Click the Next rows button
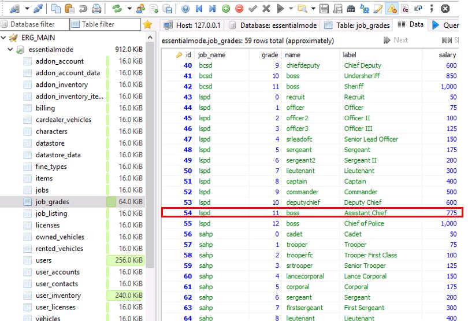The height and width of the screenshot is (321, 468). [x=396, y=40]
